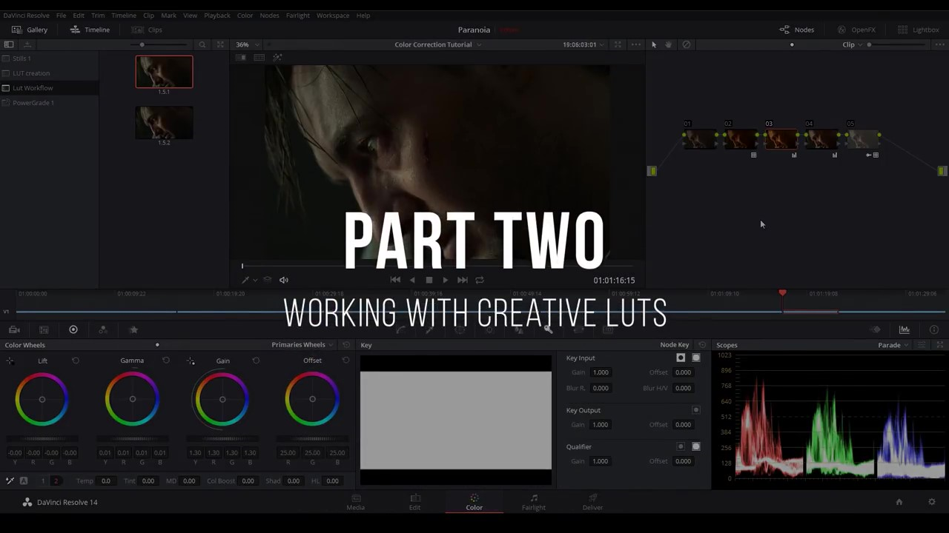Click the auto color balance icon
The height and width of the screenshot is (533, 949).
(x=24, y=480)
